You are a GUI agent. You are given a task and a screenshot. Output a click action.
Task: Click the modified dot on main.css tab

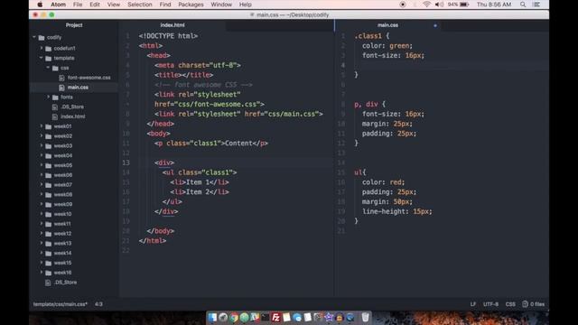click(435, 25)
